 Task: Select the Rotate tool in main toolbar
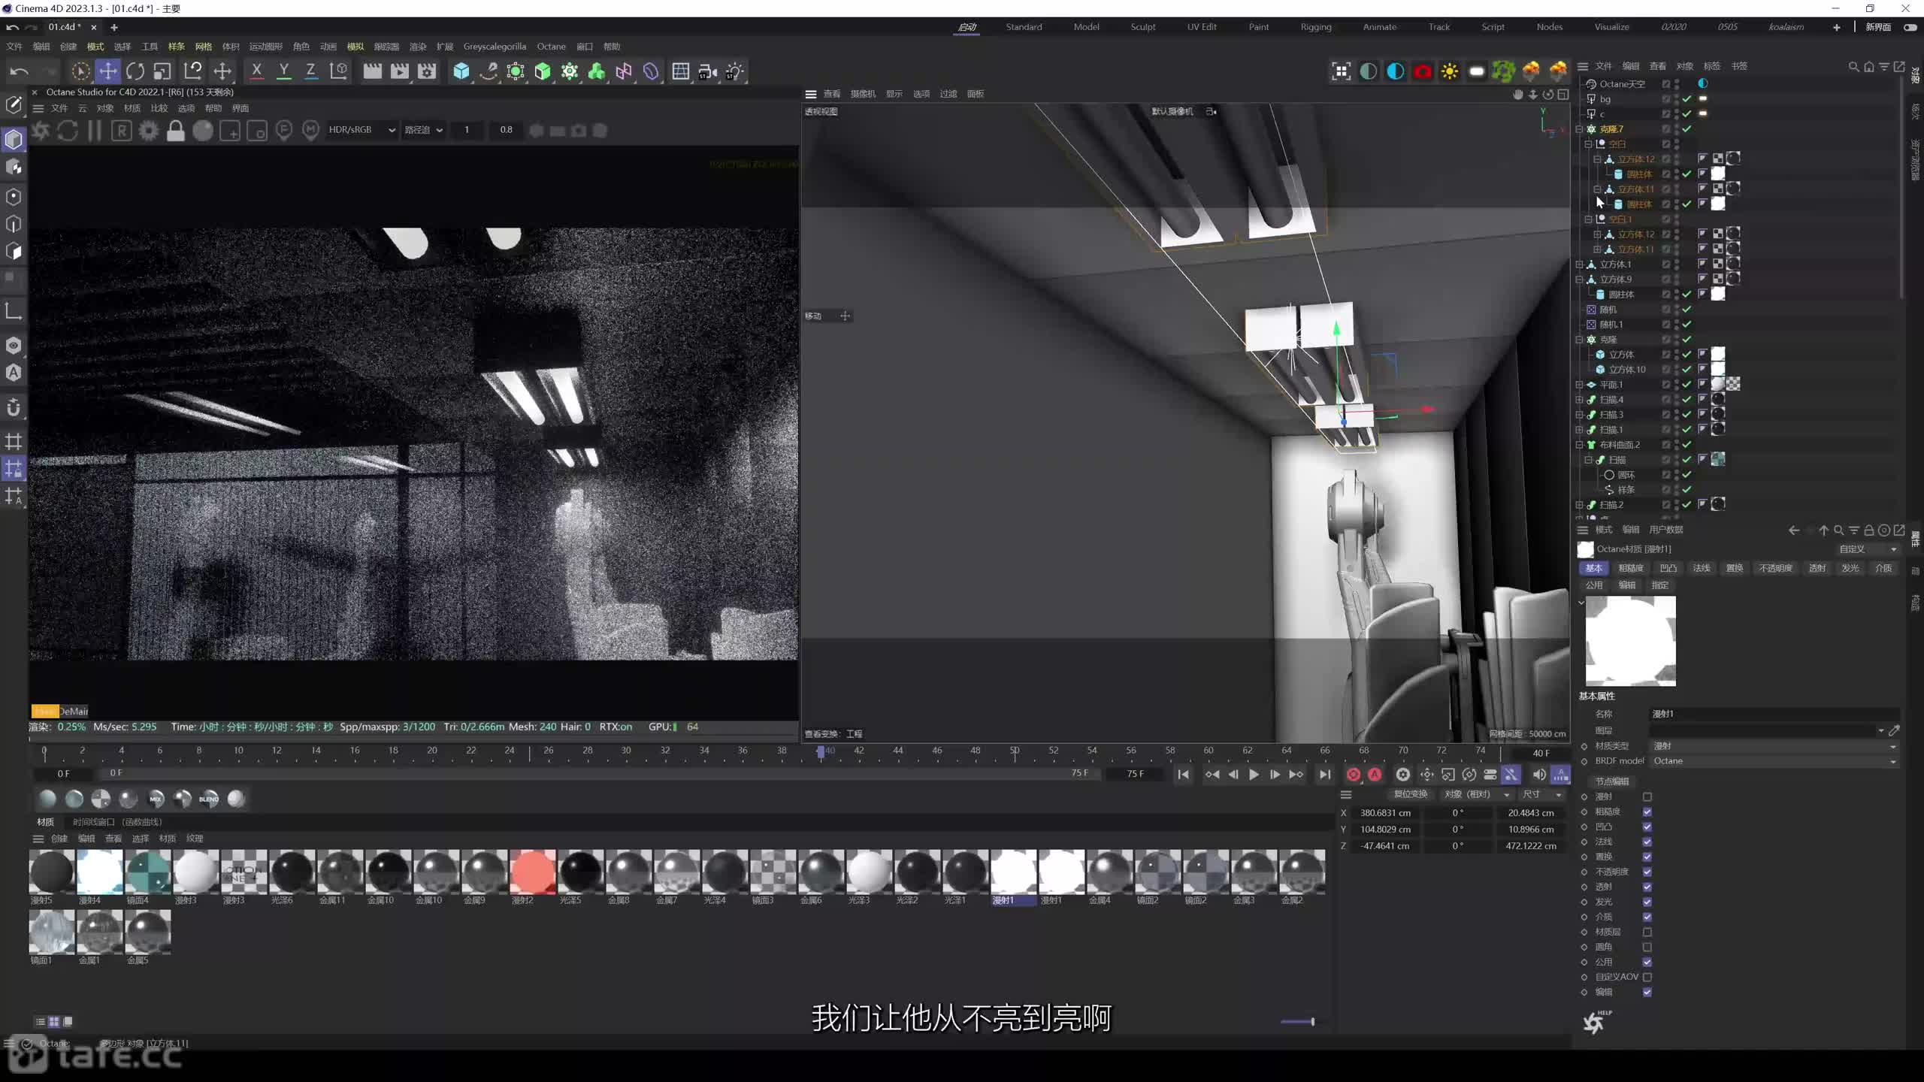click(x=135, y=71)
